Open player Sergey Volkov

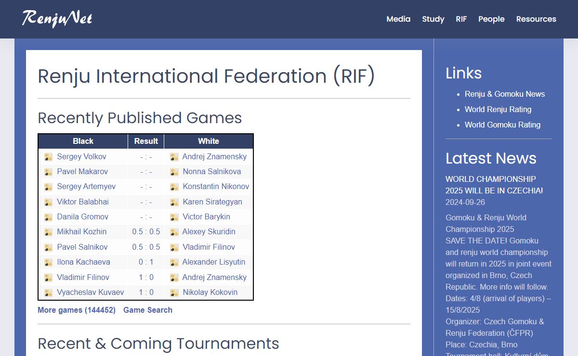click(x=81, y=156)
